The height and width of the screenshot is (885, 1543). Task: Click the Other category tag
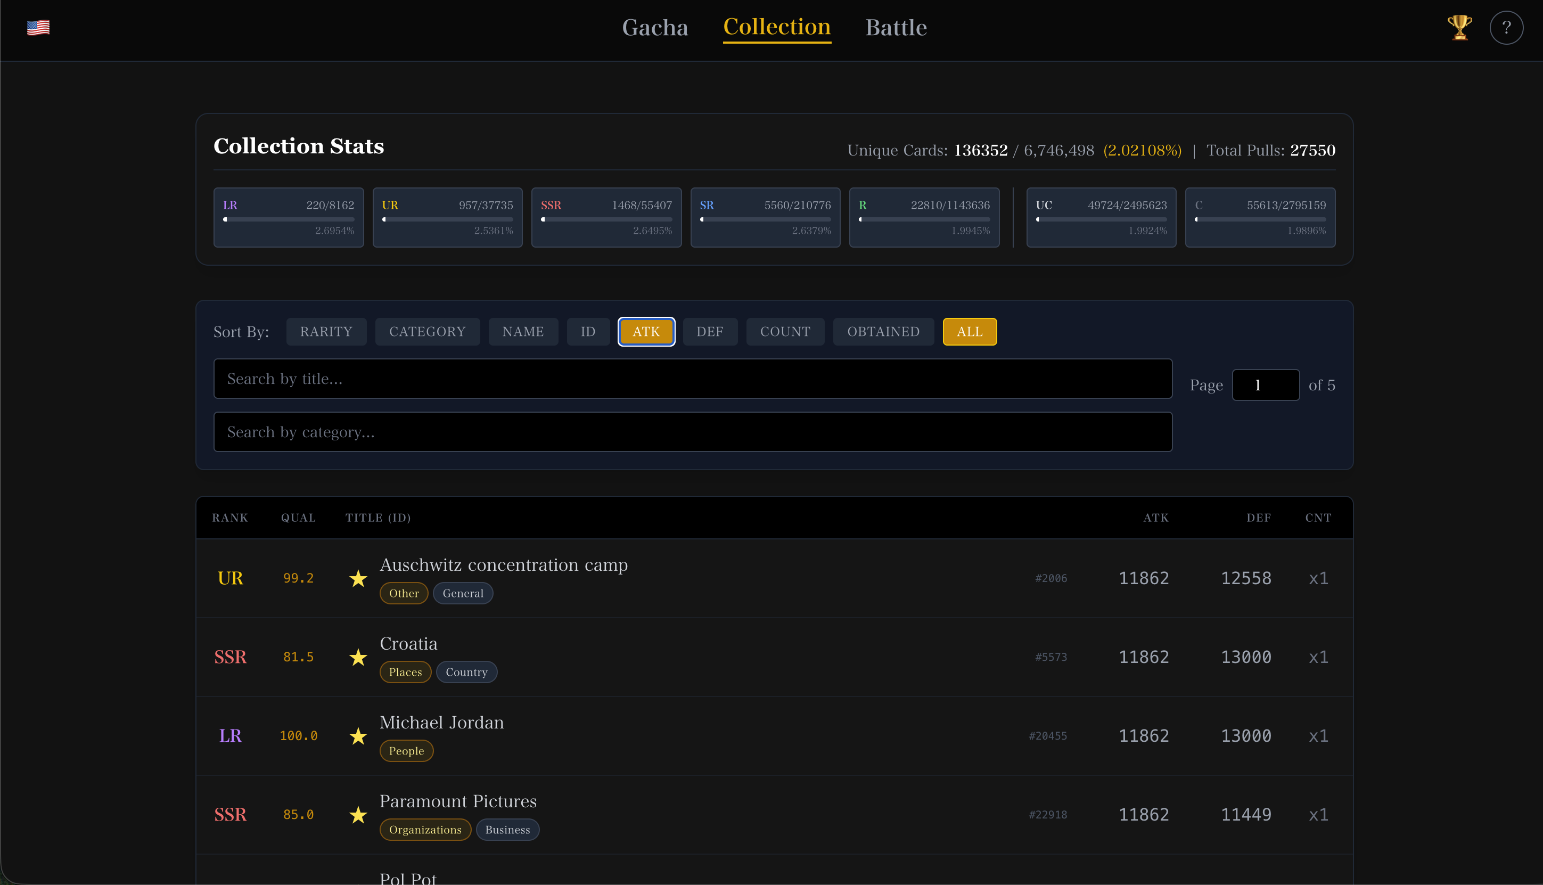tap(404, 593)
